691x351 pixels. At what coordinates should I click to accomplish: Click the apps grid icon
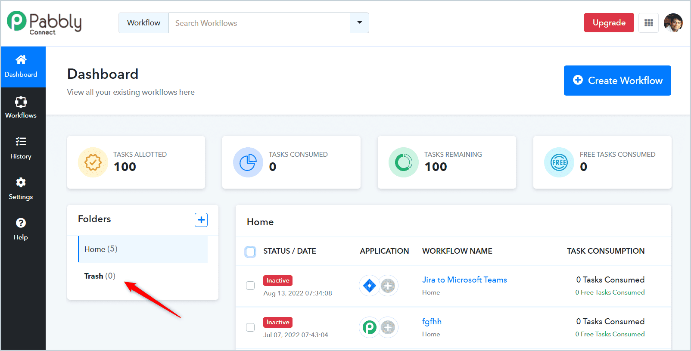tap(648, 23)
